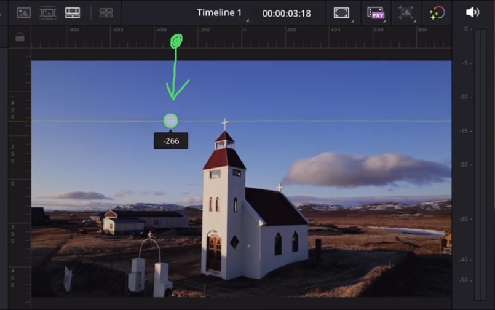The image size is (495, 310).
Task: Choose dual viewer grid icon
Action: (x=106, y=13)
